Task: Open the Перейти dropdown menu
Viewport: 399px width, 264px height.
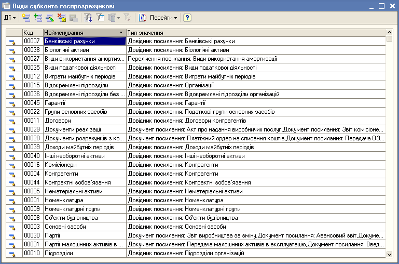Action: tap(163, 18)
